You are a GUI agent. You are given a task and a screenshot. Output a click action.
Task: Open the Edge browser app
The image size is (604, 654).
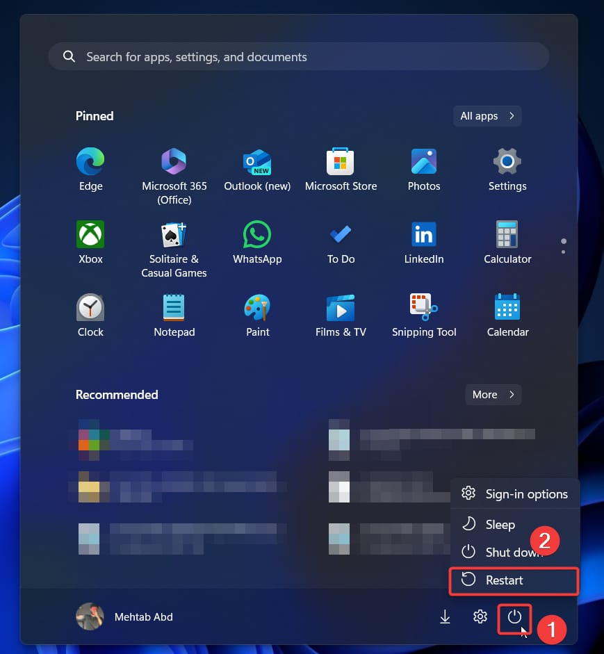tap(90, 169)
